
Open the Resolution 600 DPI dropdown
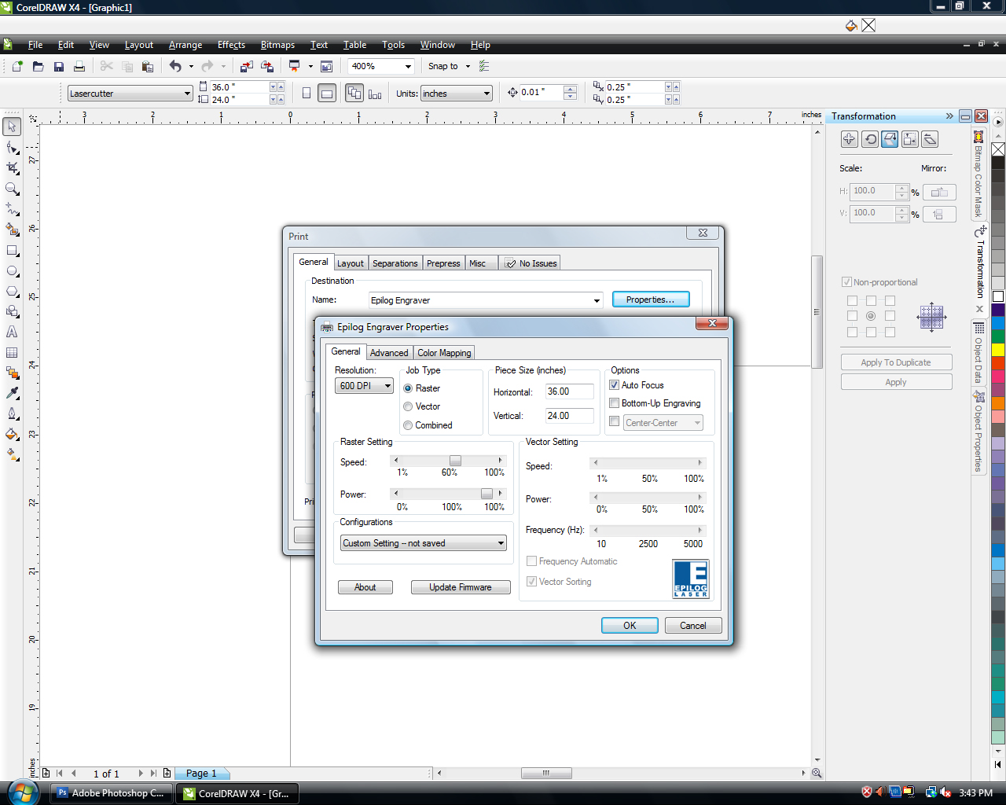pyautogui.click(x=364, y=386)
